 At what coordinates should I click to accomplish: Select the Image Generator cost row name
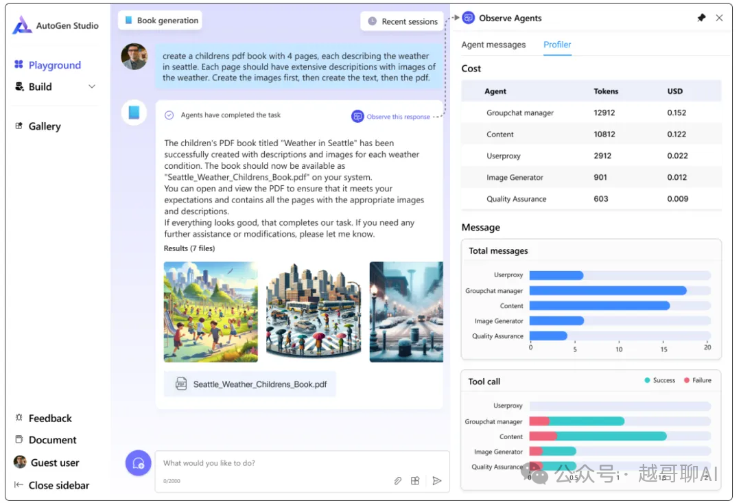[x=515, y=177]
